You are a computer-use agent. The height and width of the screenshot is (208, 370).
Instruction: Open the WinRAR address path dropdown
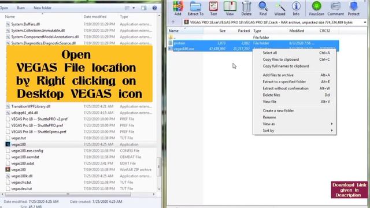click(x=365, y=23)
